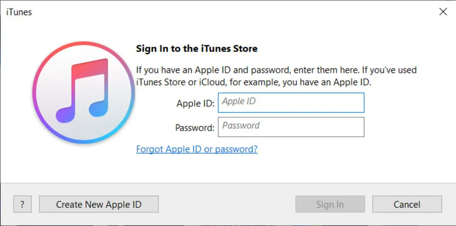Screen dimensions: 456x226
Task: Close the iTunes dialog with the X
Action: (x=443, y=12)
